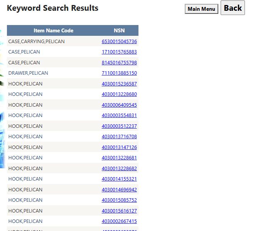This screenshot has height=231, width=270.
Task: Select HOOK,PELICAN text beside 4030015616127
Action: pyautogui.click(x=25, y=211)
